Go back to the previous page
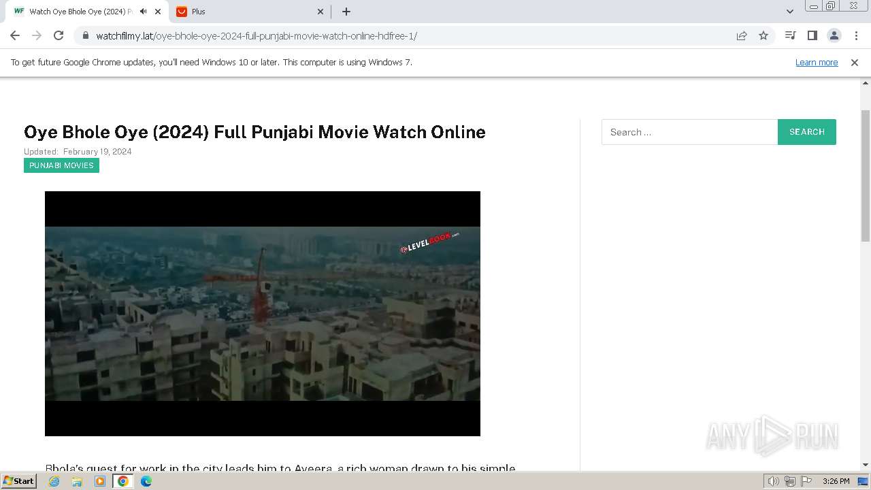This screenshot has width=871, height=490. (x=15, y=35)
